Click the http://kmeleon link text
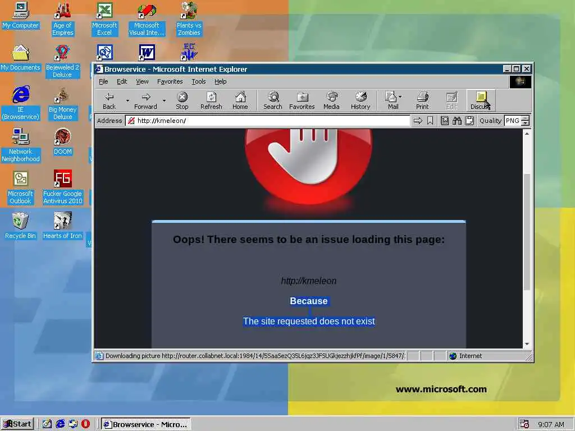Screen dimensions: 575x431 pos(308,281)
